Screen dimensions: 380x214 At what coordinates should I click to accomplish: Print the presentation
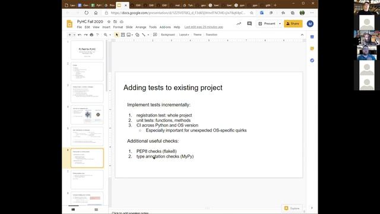[91, 34]
